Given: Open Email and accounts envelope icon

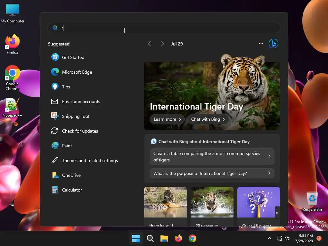Looking at the screenshot, I should (x=54, y=102).
